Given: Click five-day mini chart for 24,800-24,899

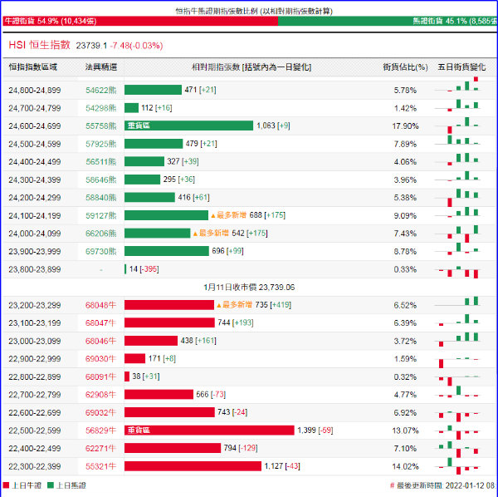Looking at the screenshot, I should pyautogui.click(x=457, y=86).
